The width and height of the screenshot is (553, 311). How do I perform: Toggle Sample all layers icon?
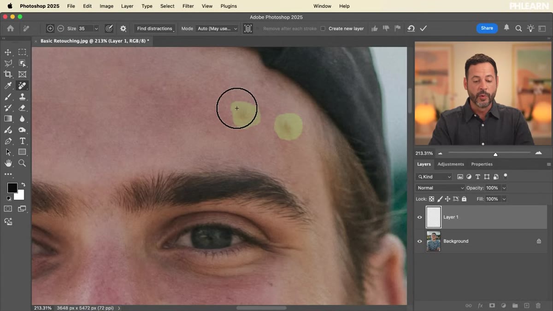click(248, 29)
